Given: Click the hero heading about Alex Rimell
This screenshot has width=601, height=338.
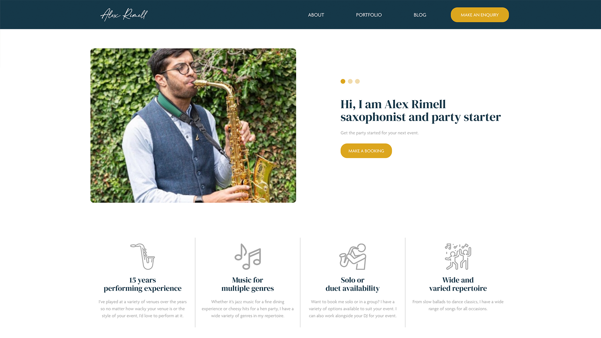Looking at the screenshot, I should pyautogui.click(x=420, y=110).
